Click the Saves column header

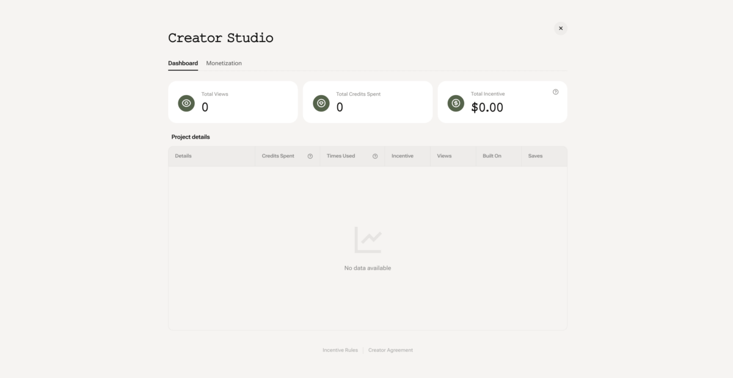click(x=535, y=156)
